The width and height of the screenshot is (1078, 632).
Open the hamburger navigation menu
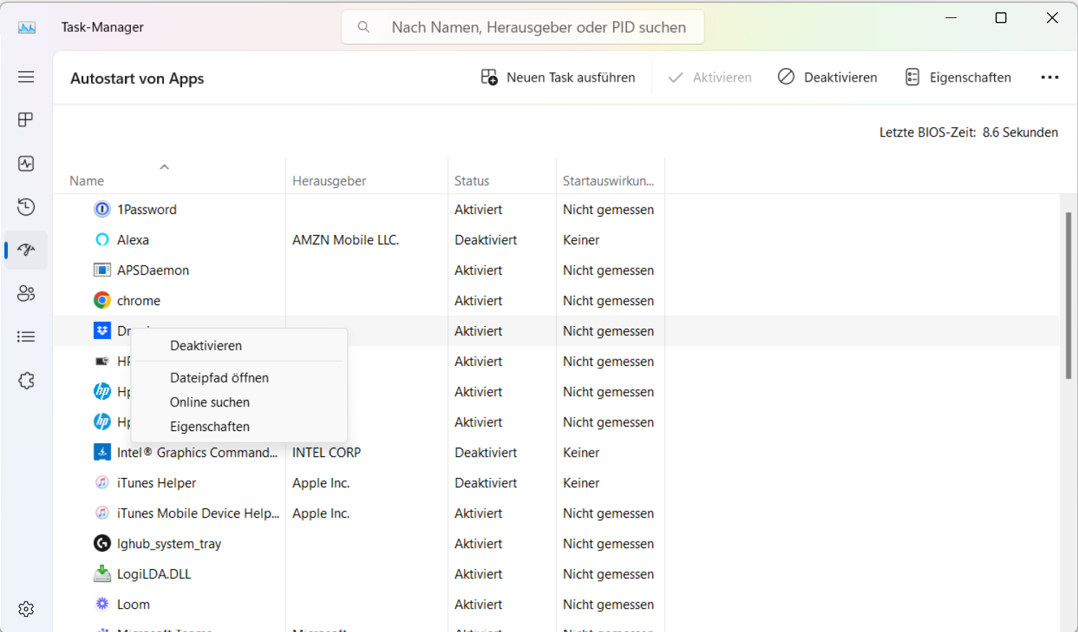(x=26, y=77)
